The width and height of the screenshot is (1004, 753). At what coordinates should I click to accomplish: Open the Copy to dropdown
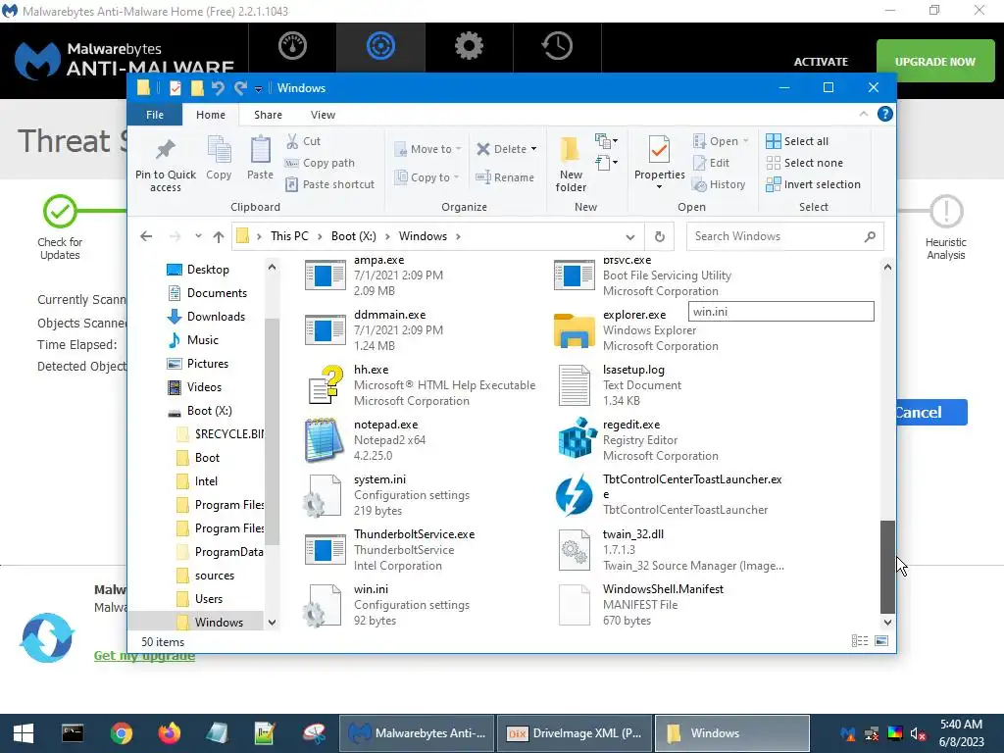pos(427,177)
